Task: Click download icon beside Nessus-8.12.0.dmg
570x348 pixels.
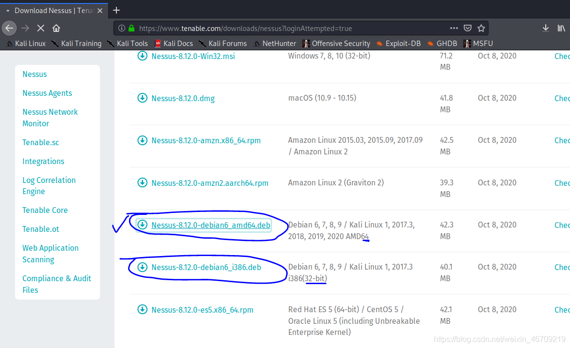Action: (142, 98)
